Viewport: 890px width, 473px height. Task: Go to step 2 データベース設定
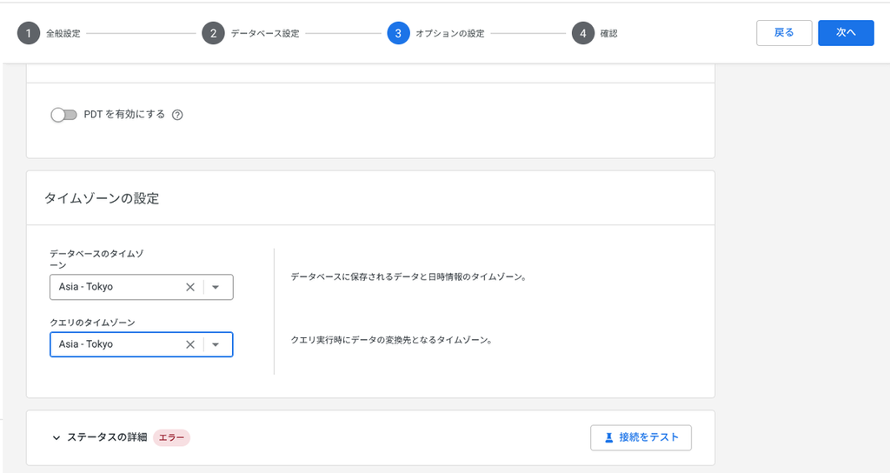(x=251, y=34)
